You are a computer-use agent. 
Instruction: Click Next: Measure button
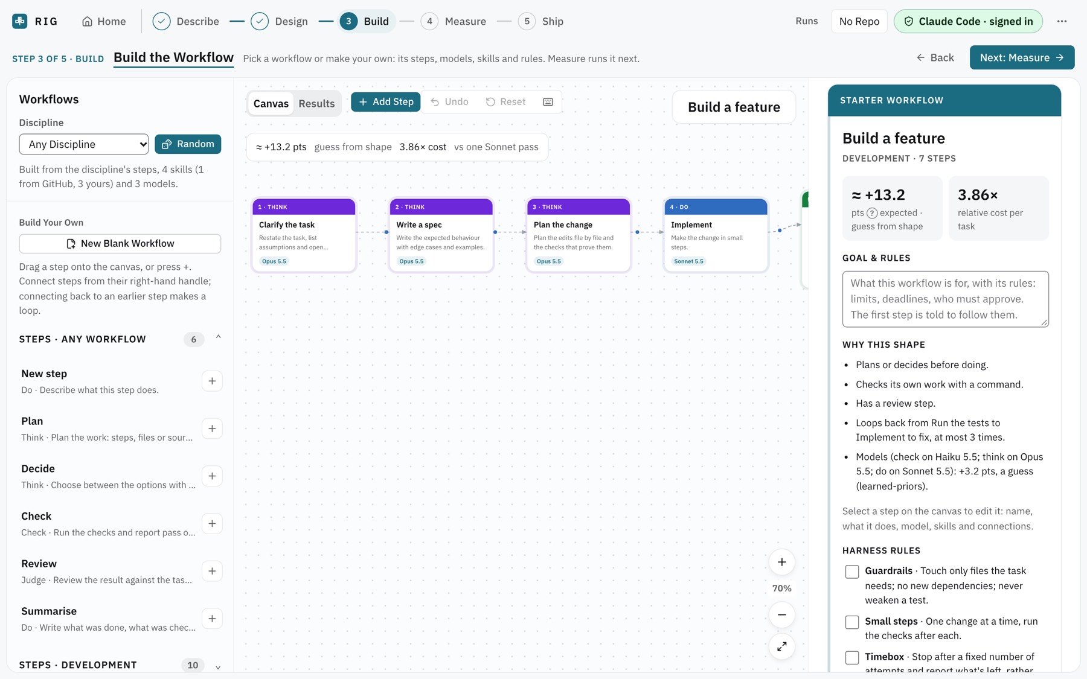1022,57
